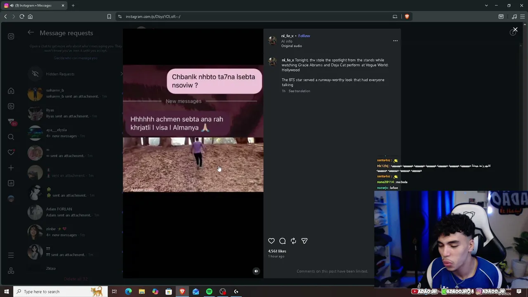This screenshot has width=528, height=297.
Task: Open the Brave main menu
Action: click(x=522, y=16)
